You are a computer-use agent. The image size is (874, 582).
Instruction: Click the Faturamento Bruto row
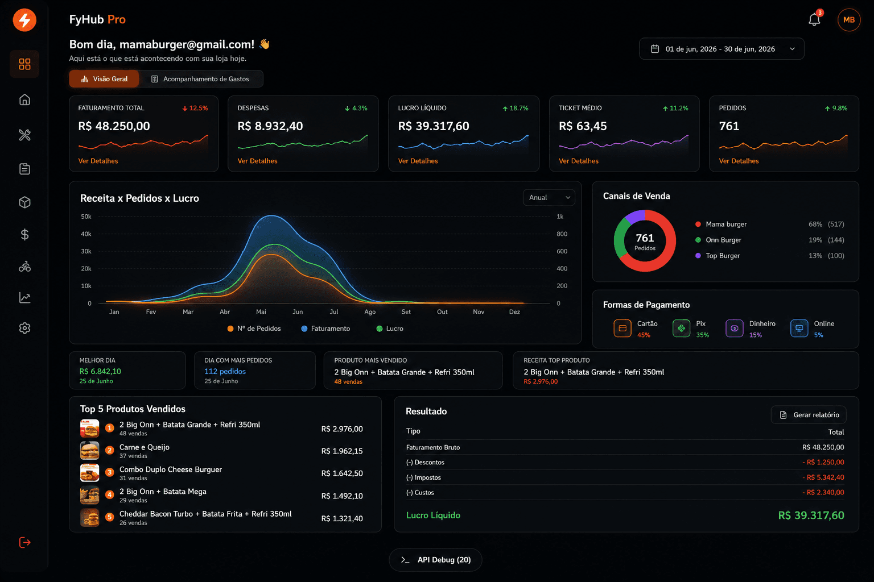625,447
